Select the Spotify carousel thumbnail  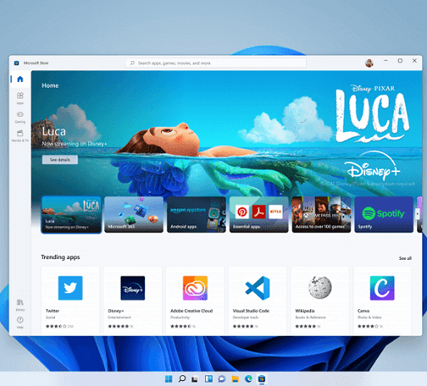384,215
